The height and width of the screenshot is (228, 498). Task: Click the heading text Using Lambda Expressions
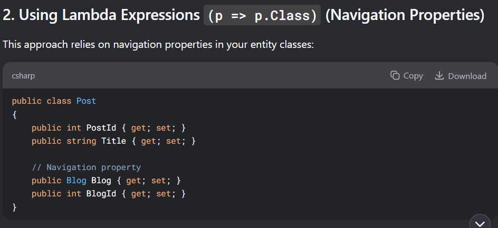click(x=109, y=15)
